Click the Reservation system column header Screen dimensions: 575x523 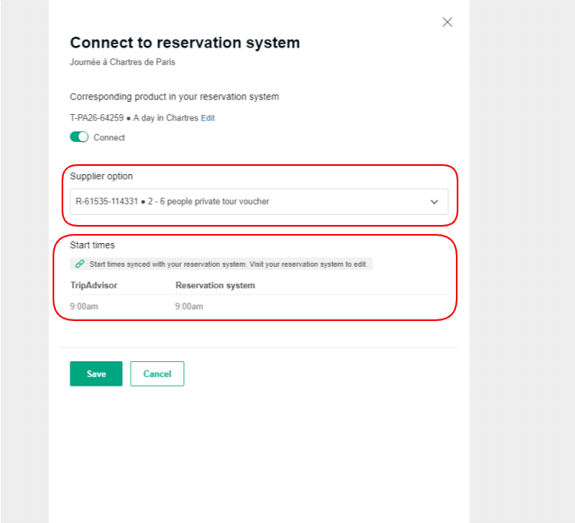tap(214, 286)
